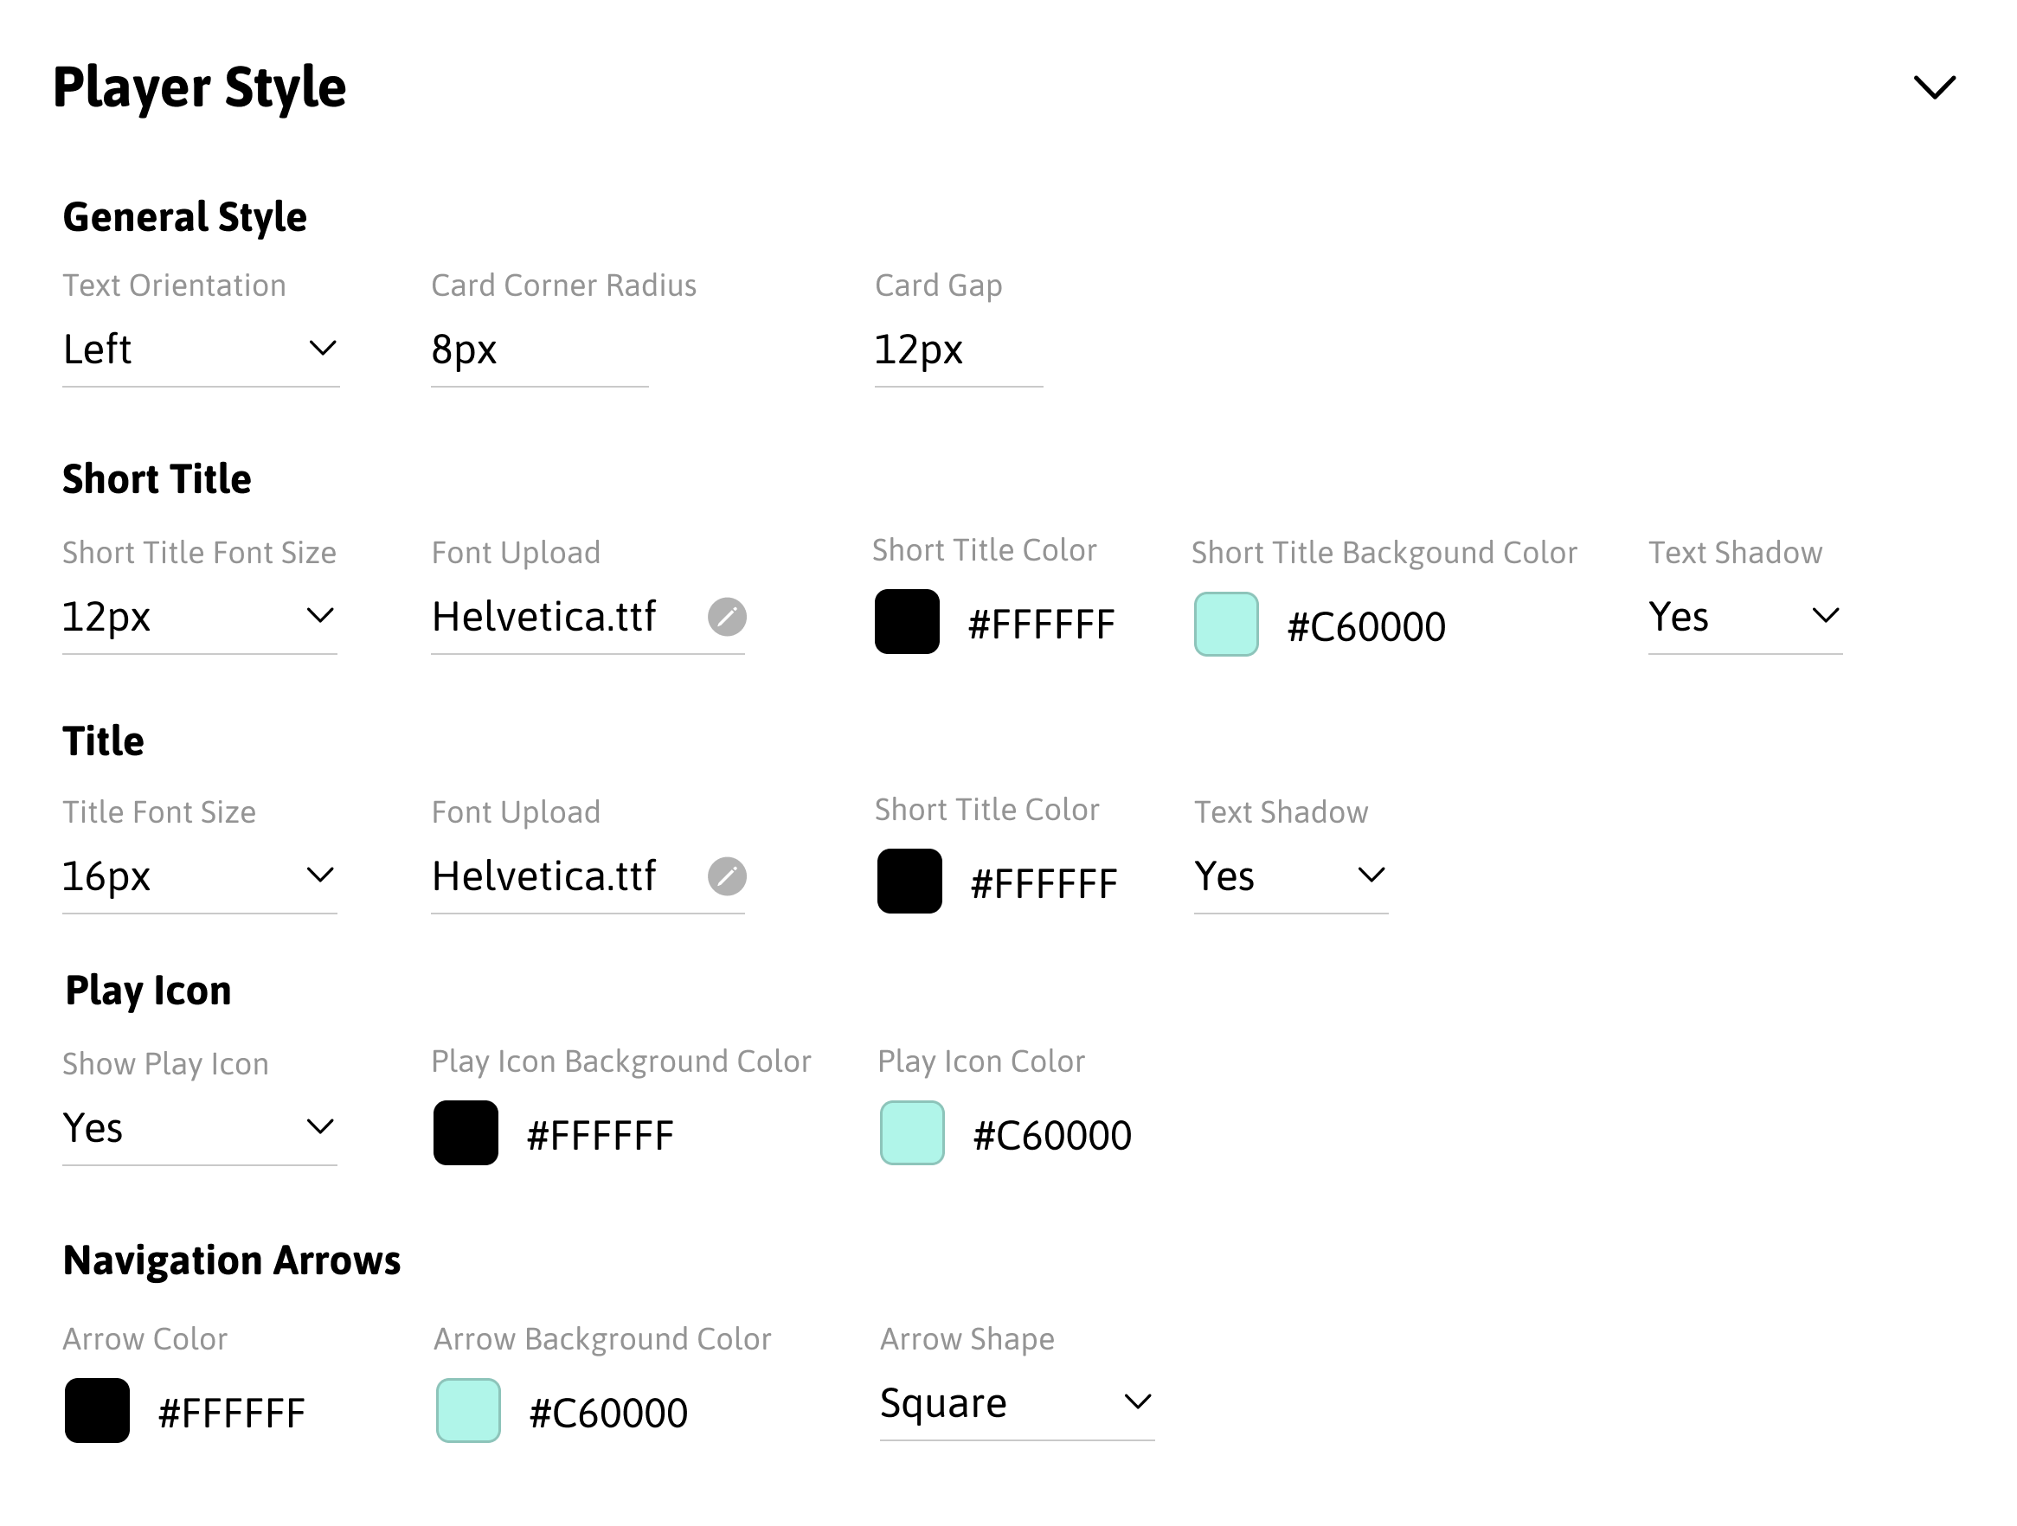The height and width of the screenshot is (1526, 2017).
Task: Open the Arrow Color black swatch
Action: pos(97,1410)
